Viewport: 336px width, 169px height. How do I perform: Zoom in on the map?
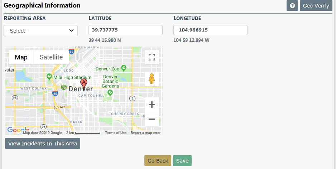[x=152, y=105]
